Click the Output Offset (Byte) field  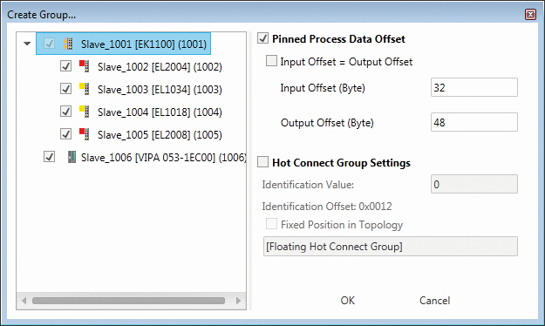pos(474,122)
